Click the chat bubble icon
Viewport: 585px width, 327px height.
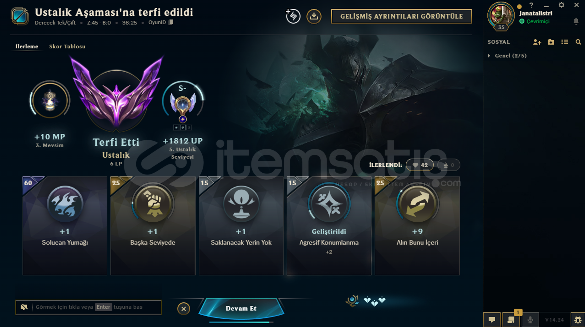(x=492, y=320)
